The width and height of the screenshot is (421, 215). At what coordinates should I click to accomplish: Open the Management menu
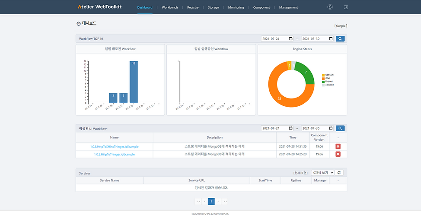pyautogui.click(x=288, y=7)
